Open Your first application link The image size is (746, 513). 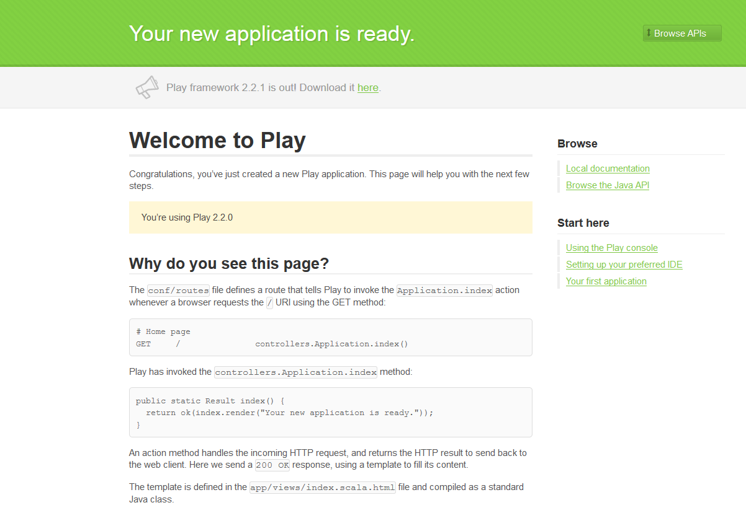pyautogui.click(x=606, y=281)
